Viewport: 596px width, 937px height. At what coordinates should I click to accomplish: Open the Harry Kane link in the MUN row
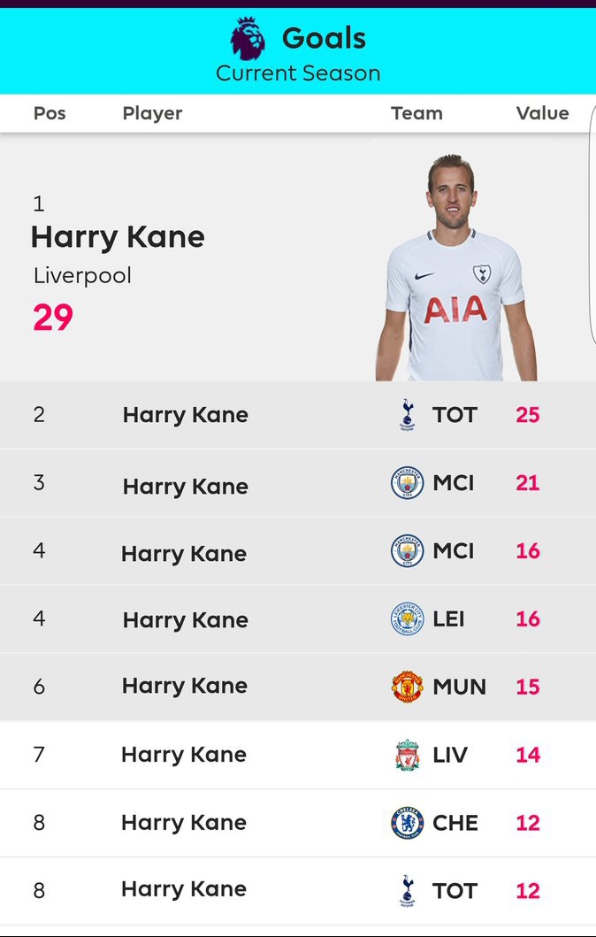[x=185, y=687]
